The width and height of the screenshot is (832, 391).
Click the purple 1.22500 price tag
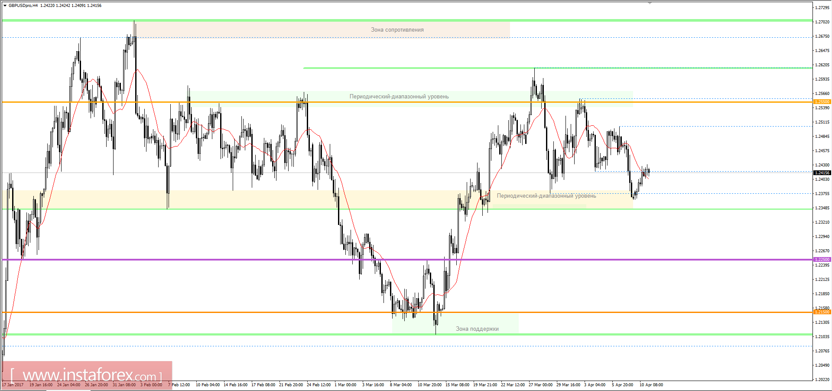822,260
